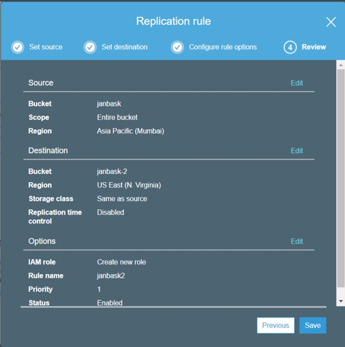Click the Previous button
345x347 pixels.
(x=275, y=325)
